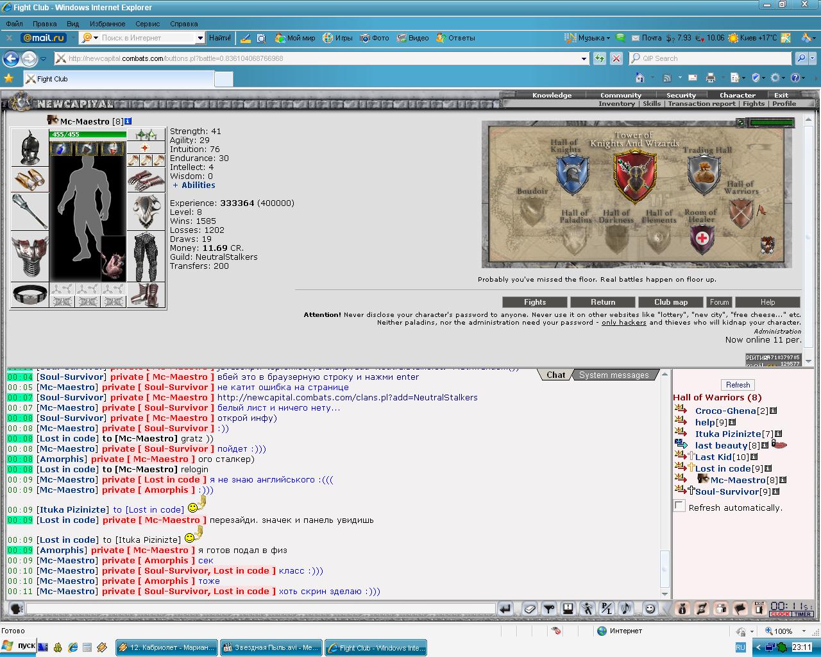Viewport: 821px width, 657px height.
Task: Click the CLOCK toggle label
Action: (780, 614)
